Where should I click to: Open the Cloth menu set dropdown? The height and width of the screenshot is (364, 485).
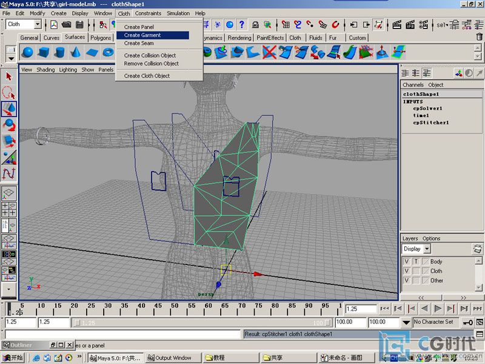click(x=38, y=24)
